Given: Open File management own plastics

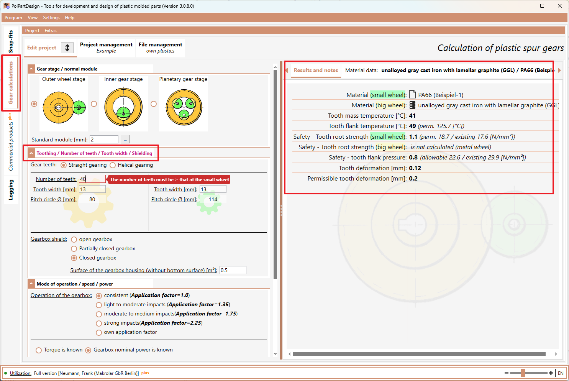Looking at the screenshot, I should pos(160,48).
